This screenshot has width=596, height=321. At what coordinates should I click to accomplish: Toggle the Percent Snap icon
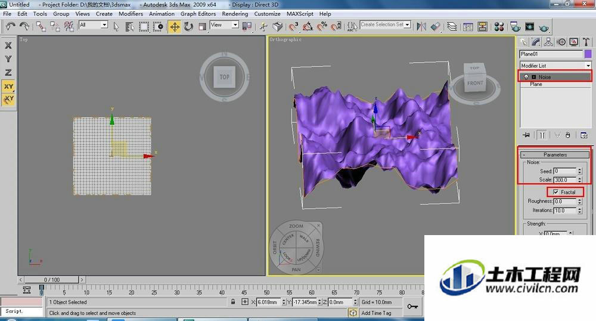click(322, 26)
